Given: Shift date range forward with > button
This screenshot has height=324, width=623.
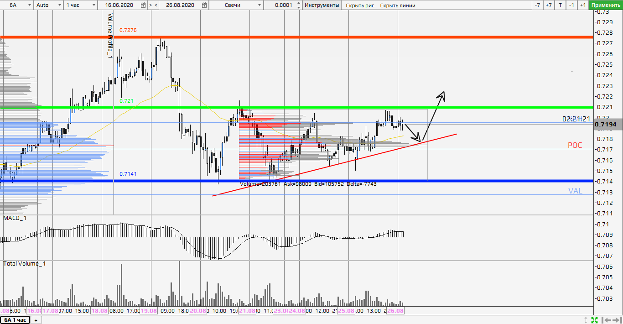Looking at the screenshot, I should 151,5.
